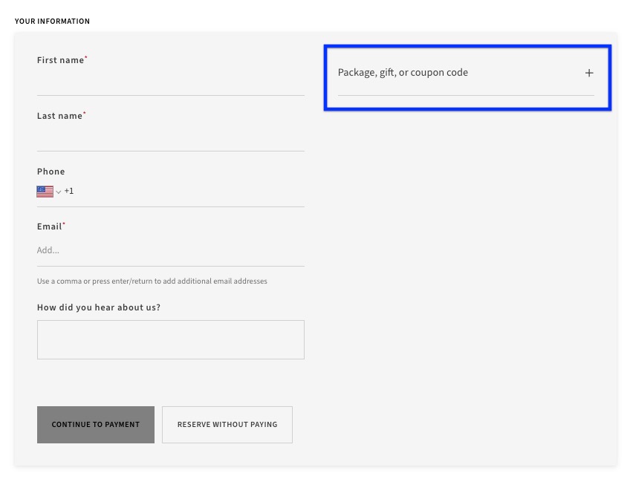Click the Phone field label

pyautogui.click(x=51, y=171)
